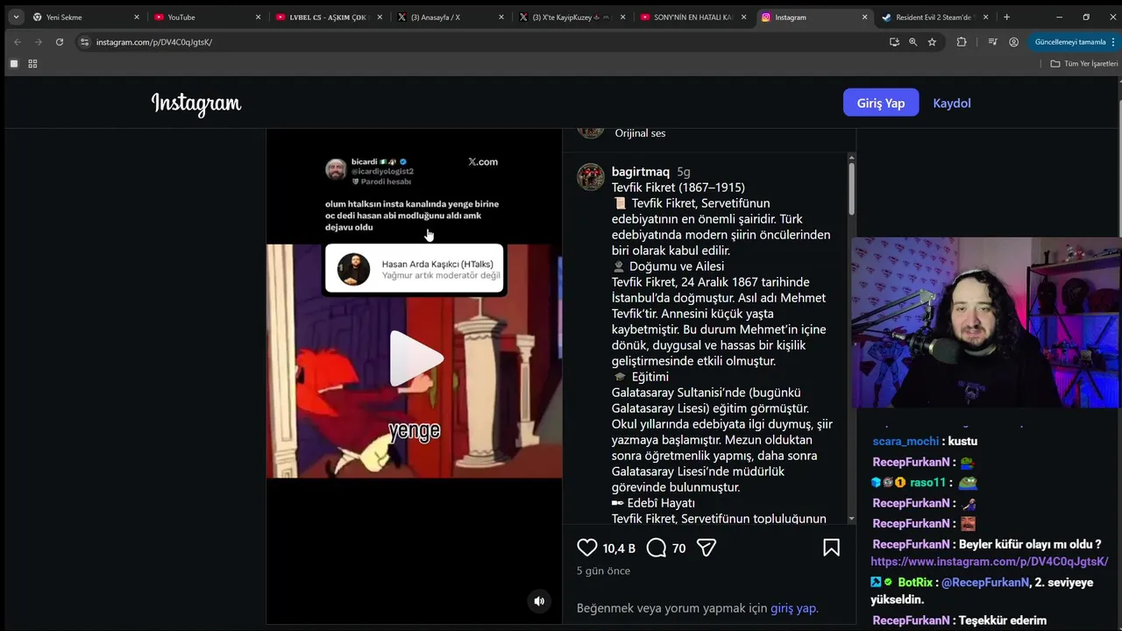This screenshot has height=631, width=1122.
Task: Switch to the Resident Evil 2 Steam tab
Action: [936, 17]
